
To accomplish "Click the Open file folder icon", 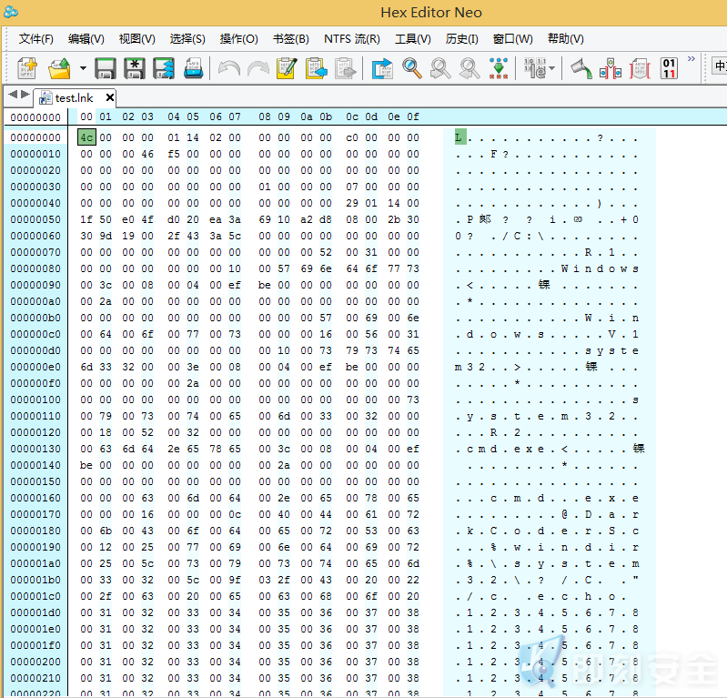I will pyautogui.click(x=60, y=68).
